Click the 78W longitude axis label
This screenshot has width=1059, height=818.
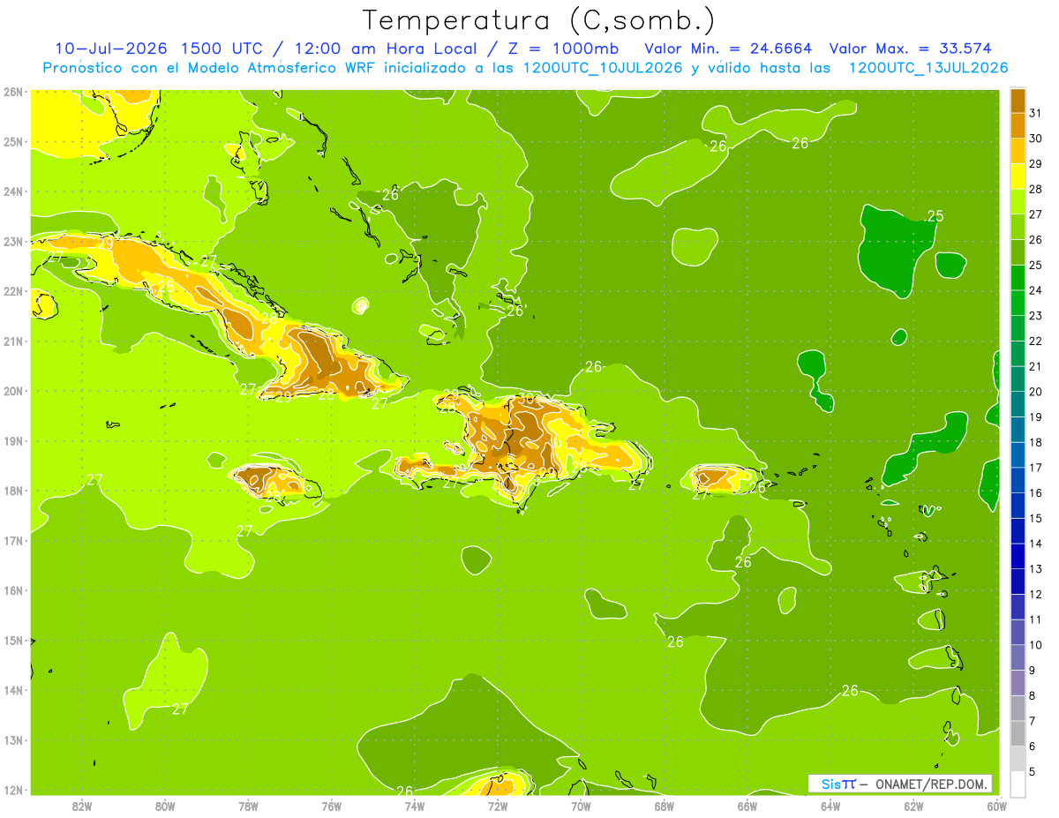248,806
